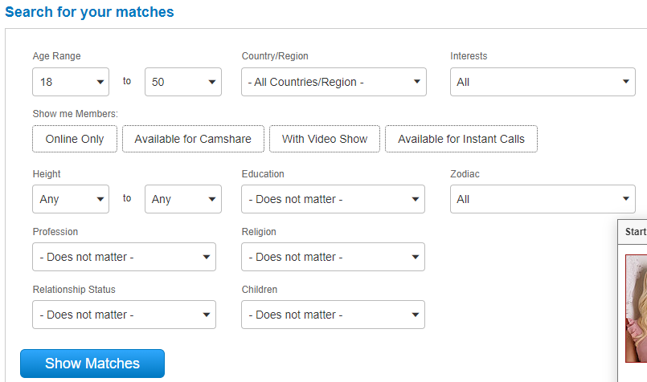Click the Search for your matches heading
Screen dimensions: 647x382
tap(89, 12)
